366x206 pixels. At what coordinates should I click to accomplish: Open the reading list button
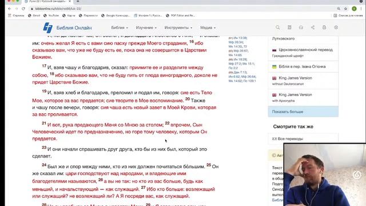point(348,15)
